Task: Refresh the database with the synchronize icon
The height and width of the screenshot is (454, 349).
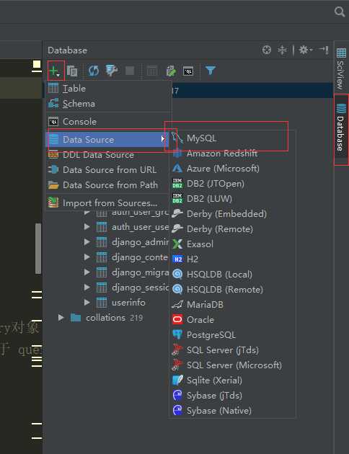Action: click(x=93, y=71)
